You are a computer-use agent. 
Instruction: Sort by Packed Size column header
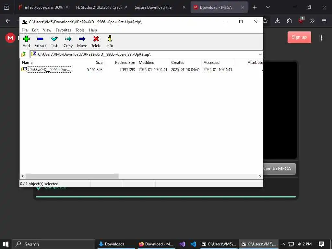point(121,63)
